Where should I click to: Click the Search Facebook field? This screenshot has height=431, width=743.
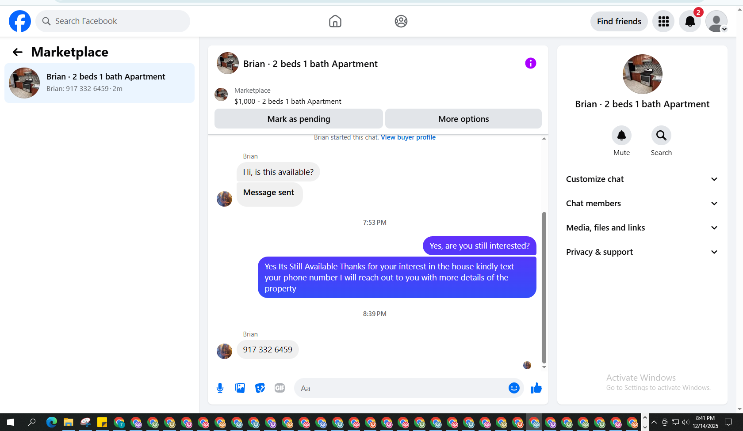point(113,21)
